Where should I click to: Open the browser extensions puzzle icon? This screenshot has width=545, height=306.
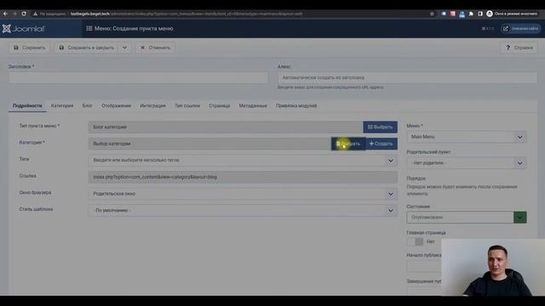pyautogui.click(x=471, y=14)
